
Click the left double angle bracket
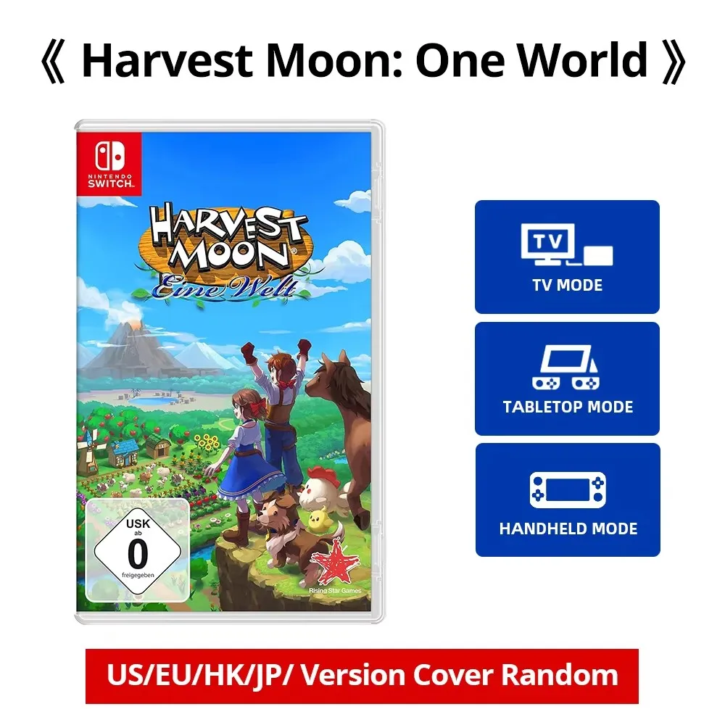tap(53, 62)
